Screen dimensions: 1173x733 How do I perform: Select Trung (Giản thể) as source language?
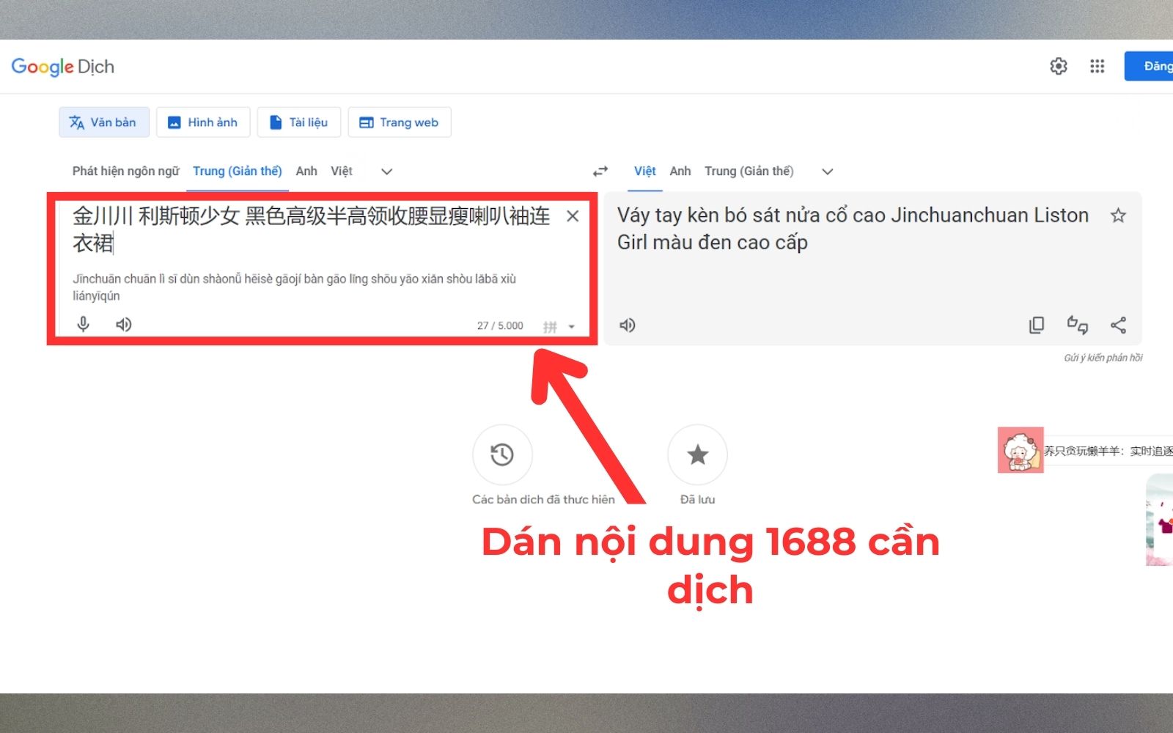coord(237,171)
